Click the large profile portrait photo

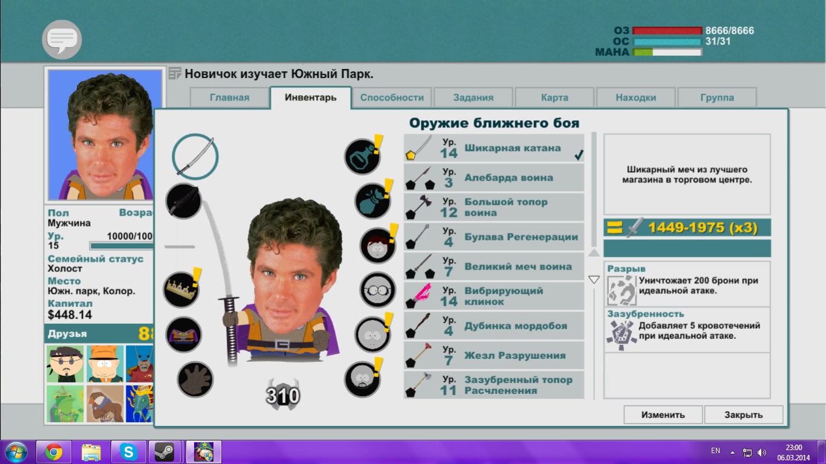tap(105, 135)
